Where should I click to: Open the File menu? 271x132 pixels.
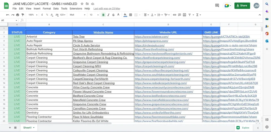pyautogui.click(x=14, y=8)
